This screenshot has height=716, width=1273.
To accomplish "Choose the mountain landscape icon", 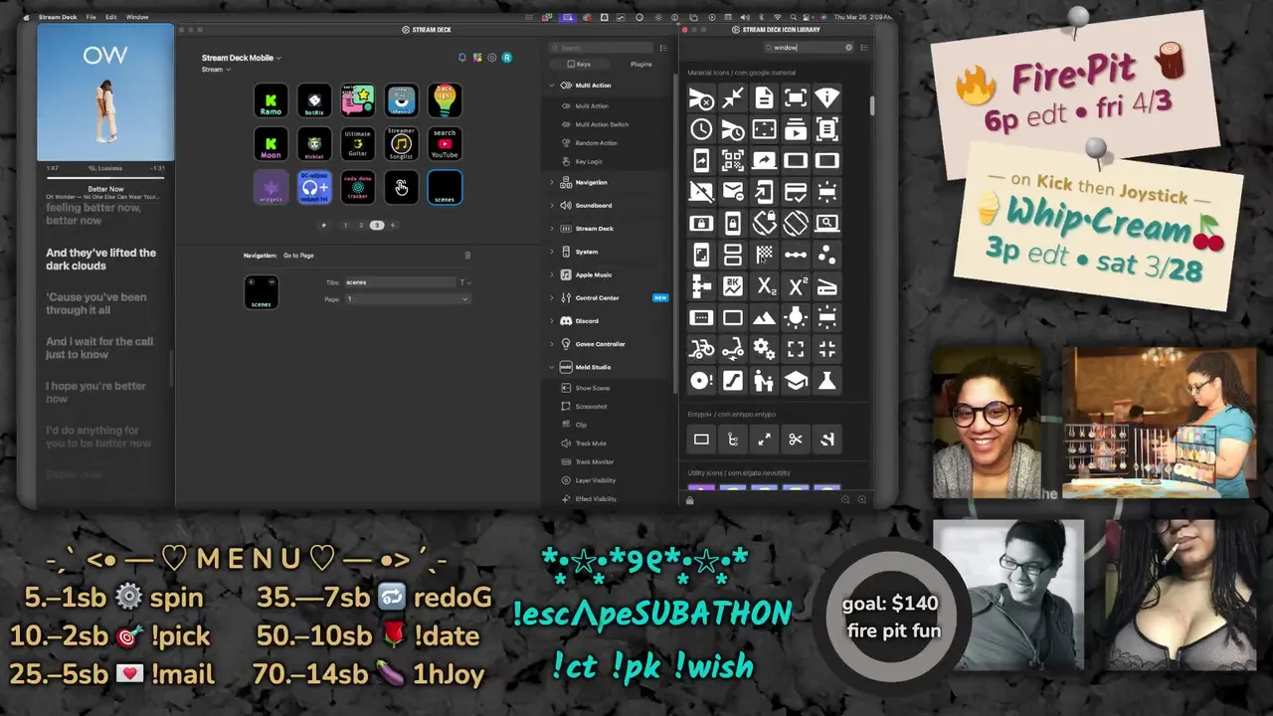I will coord(764,318).
